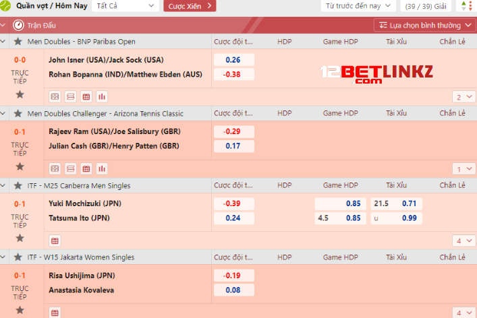Open bar chart icon for Arizona Tennis Classic match
Image resolution: width=477 pixels, height=318 pixels.
102,168
